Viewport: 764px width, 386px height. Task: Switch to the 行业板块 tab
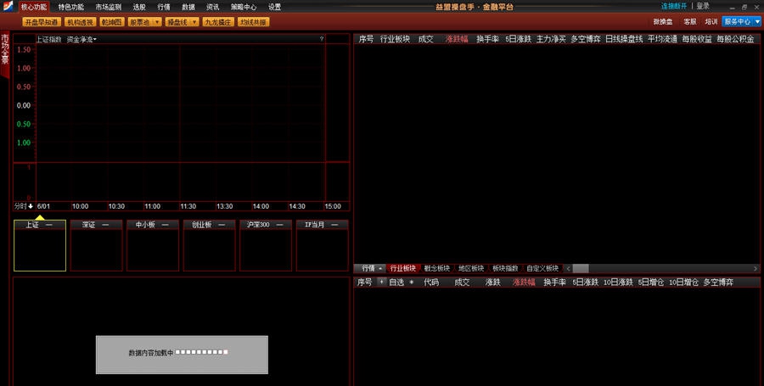403,269
